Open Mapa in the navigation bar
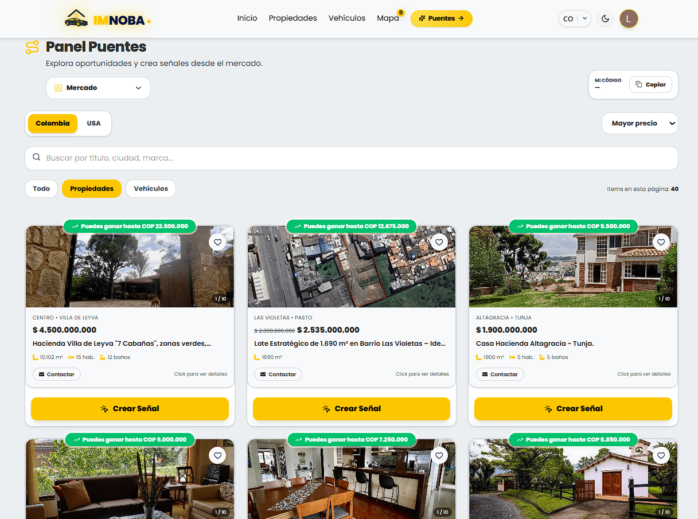 (x=388, y=18)
